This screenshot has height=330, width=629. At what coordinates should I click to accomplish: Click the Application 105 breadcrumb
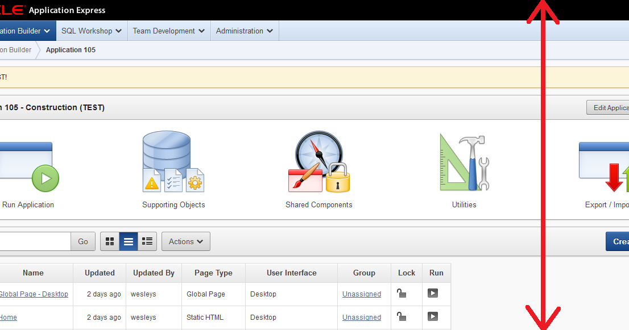pyautogui.click(x=71, y=50)
